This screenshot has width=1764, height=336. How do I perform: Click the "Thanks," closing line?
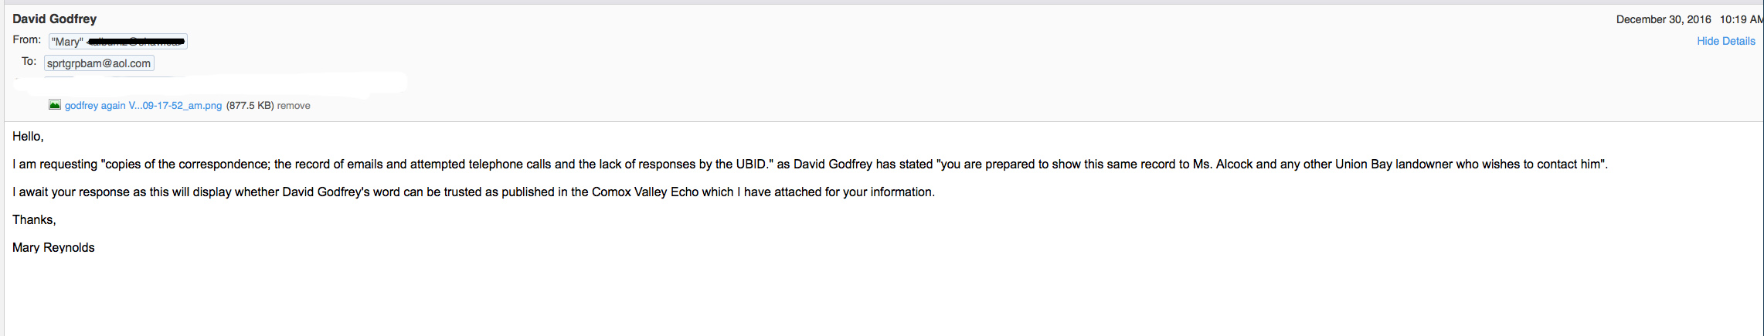(x=34, y=220)
